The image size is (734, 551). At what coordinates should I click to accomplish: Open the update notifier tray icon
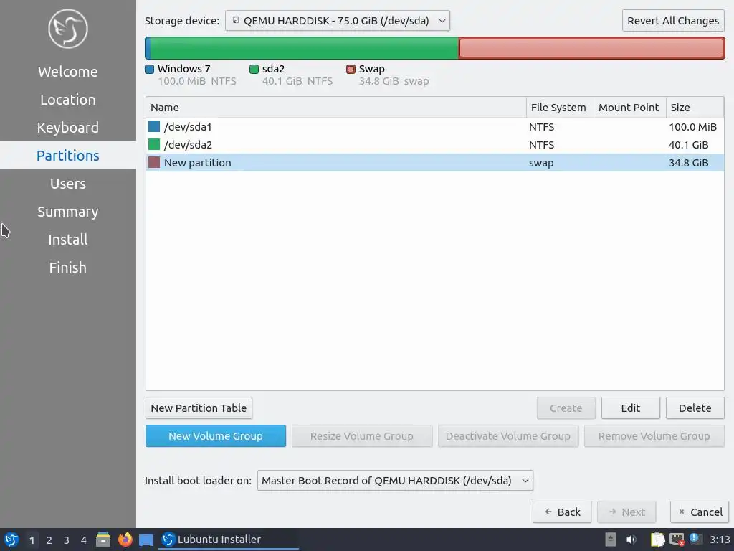pyautogui.click(x=695, y=539)
